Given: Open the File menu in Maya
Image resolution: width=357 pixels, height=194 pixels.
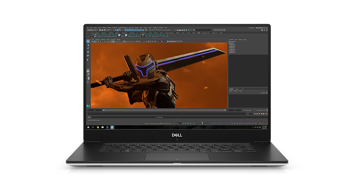Looking at the screenshot, I should pyautogui.click(x=87, y=28).
